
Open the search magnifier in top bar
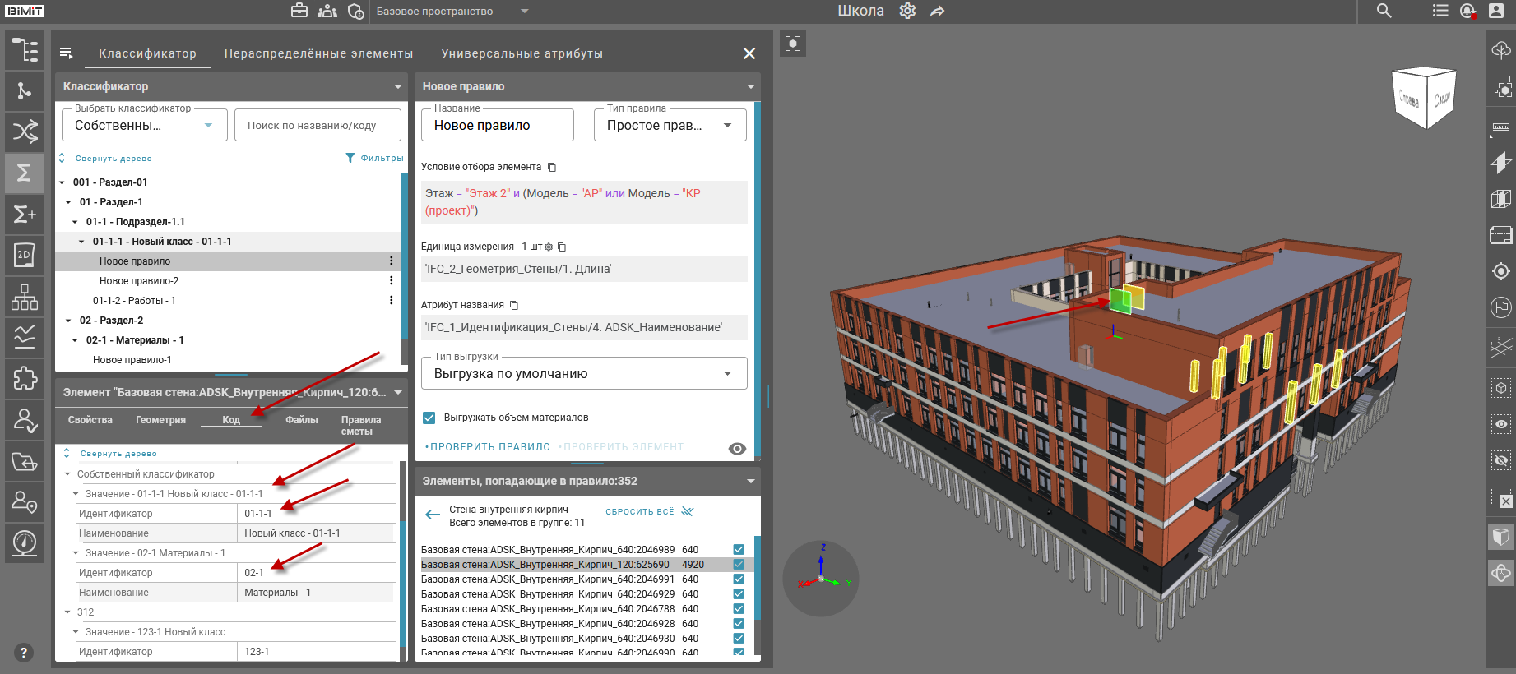(x=1384, y=11)
